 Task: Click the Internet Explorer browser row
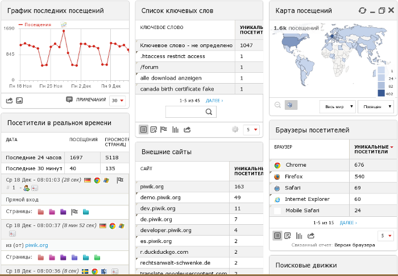333,199
